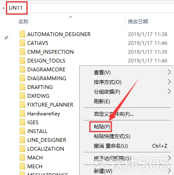Click the HardwareKey folder icon
174x175 pixels.
point(22,114)
